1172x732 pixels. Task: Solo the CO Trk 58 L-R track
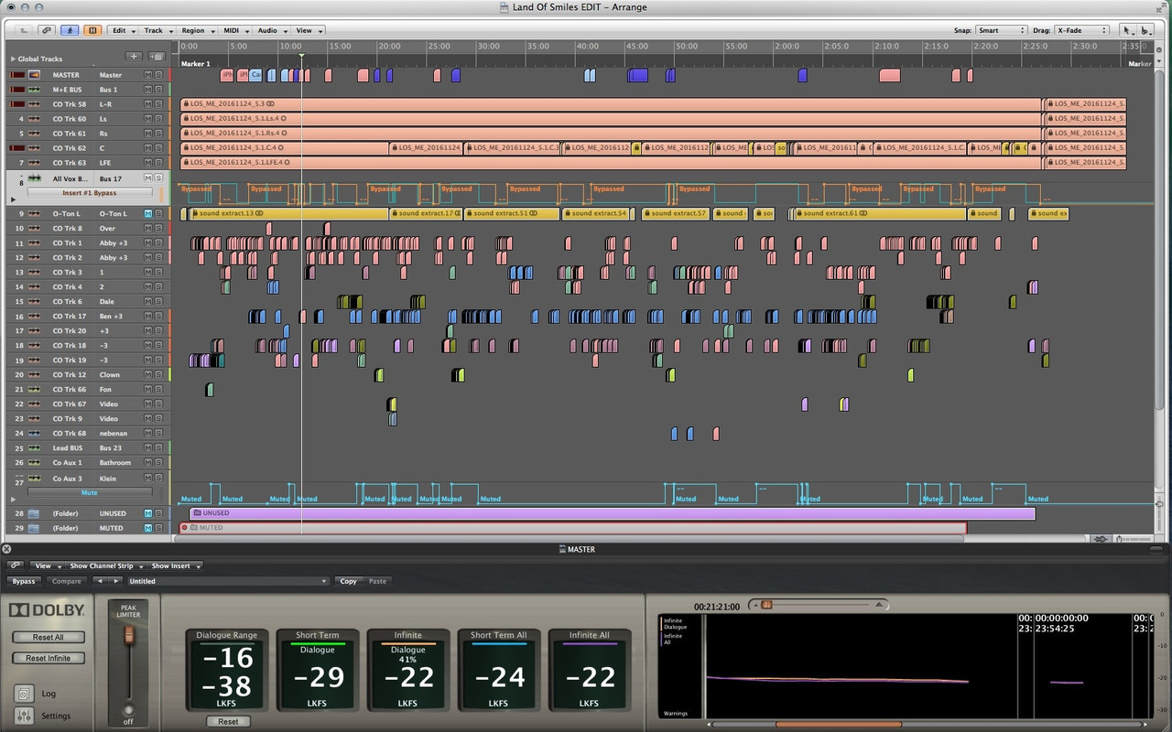[158, 104]
